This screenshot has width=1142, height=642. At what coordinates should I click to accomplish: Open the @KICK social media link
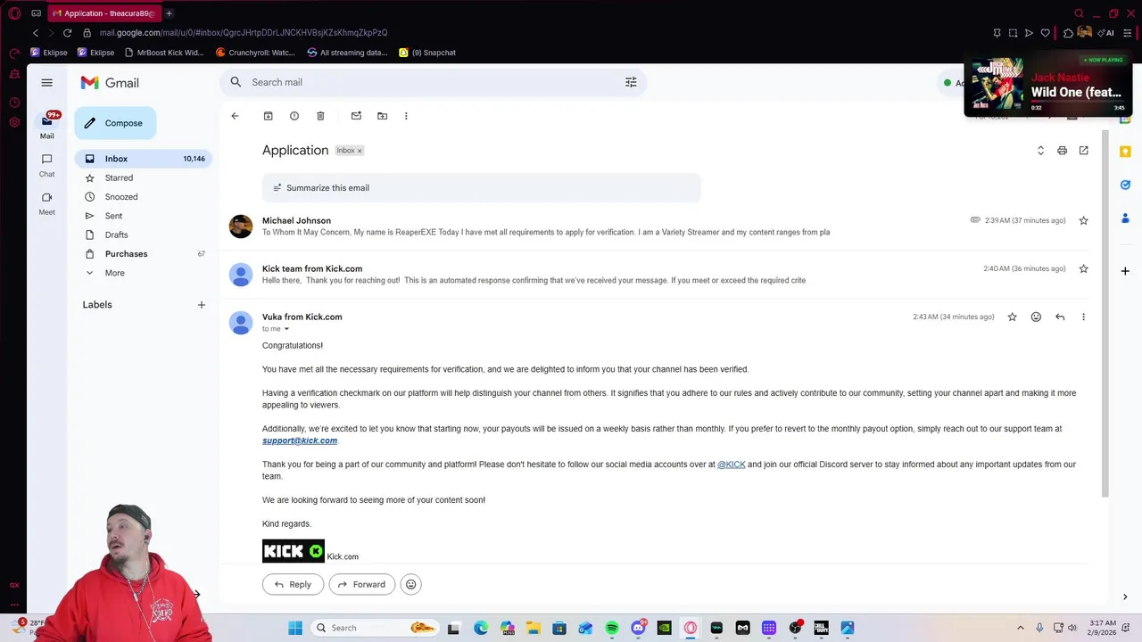731,465
